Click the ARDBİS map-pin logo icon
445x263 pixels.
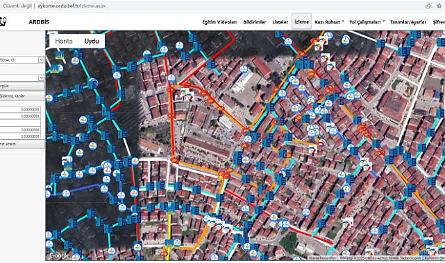(x=3, y=21)
